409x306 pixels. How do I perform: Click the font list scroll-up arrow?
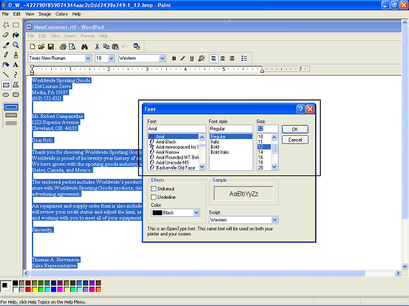pos(202,137)
